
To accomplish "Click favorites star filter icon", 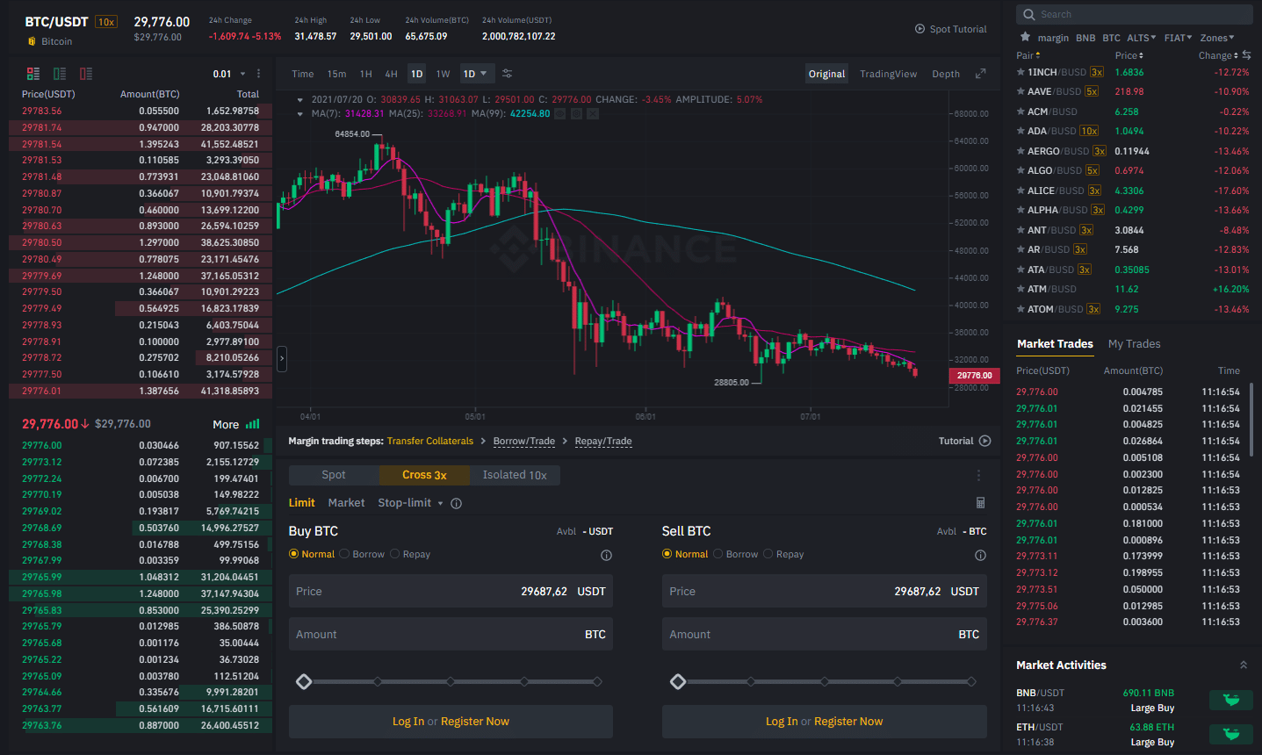I will tap(1025, 37).
